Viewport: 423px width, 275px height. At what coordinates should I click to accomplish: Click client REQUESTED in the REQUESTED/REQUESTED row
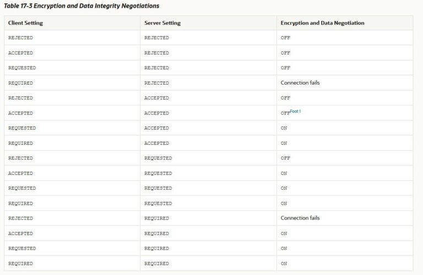(x=22, y=188)
